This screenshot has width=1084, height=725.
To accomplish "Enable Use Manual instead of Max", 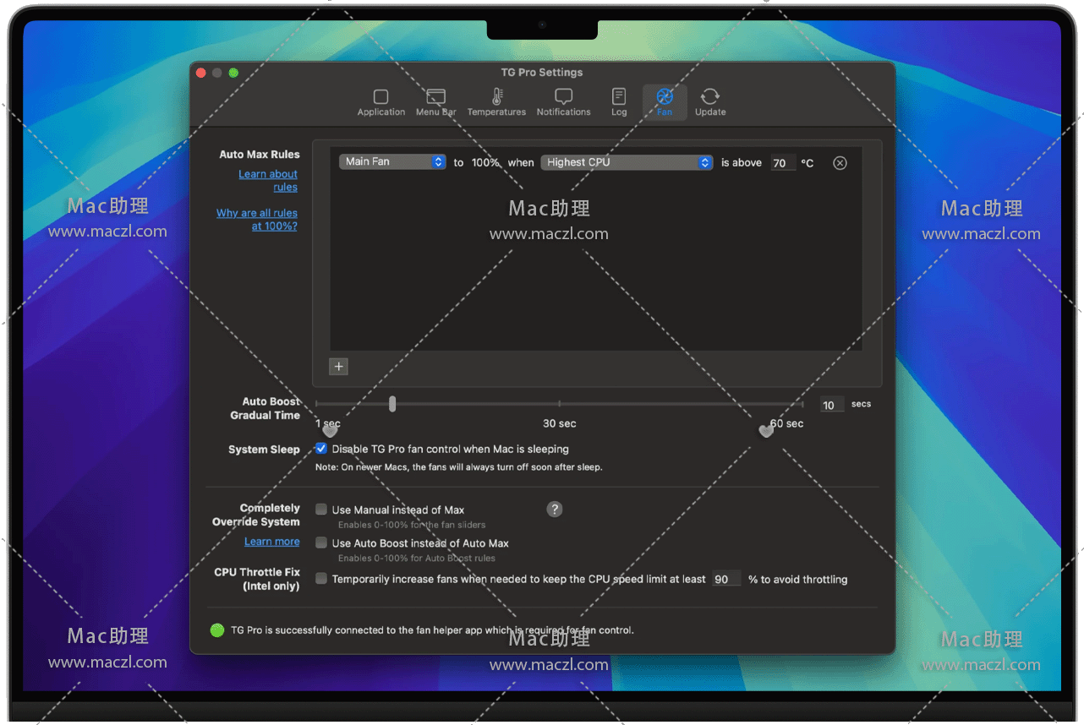I will click(x=321, y=510).
